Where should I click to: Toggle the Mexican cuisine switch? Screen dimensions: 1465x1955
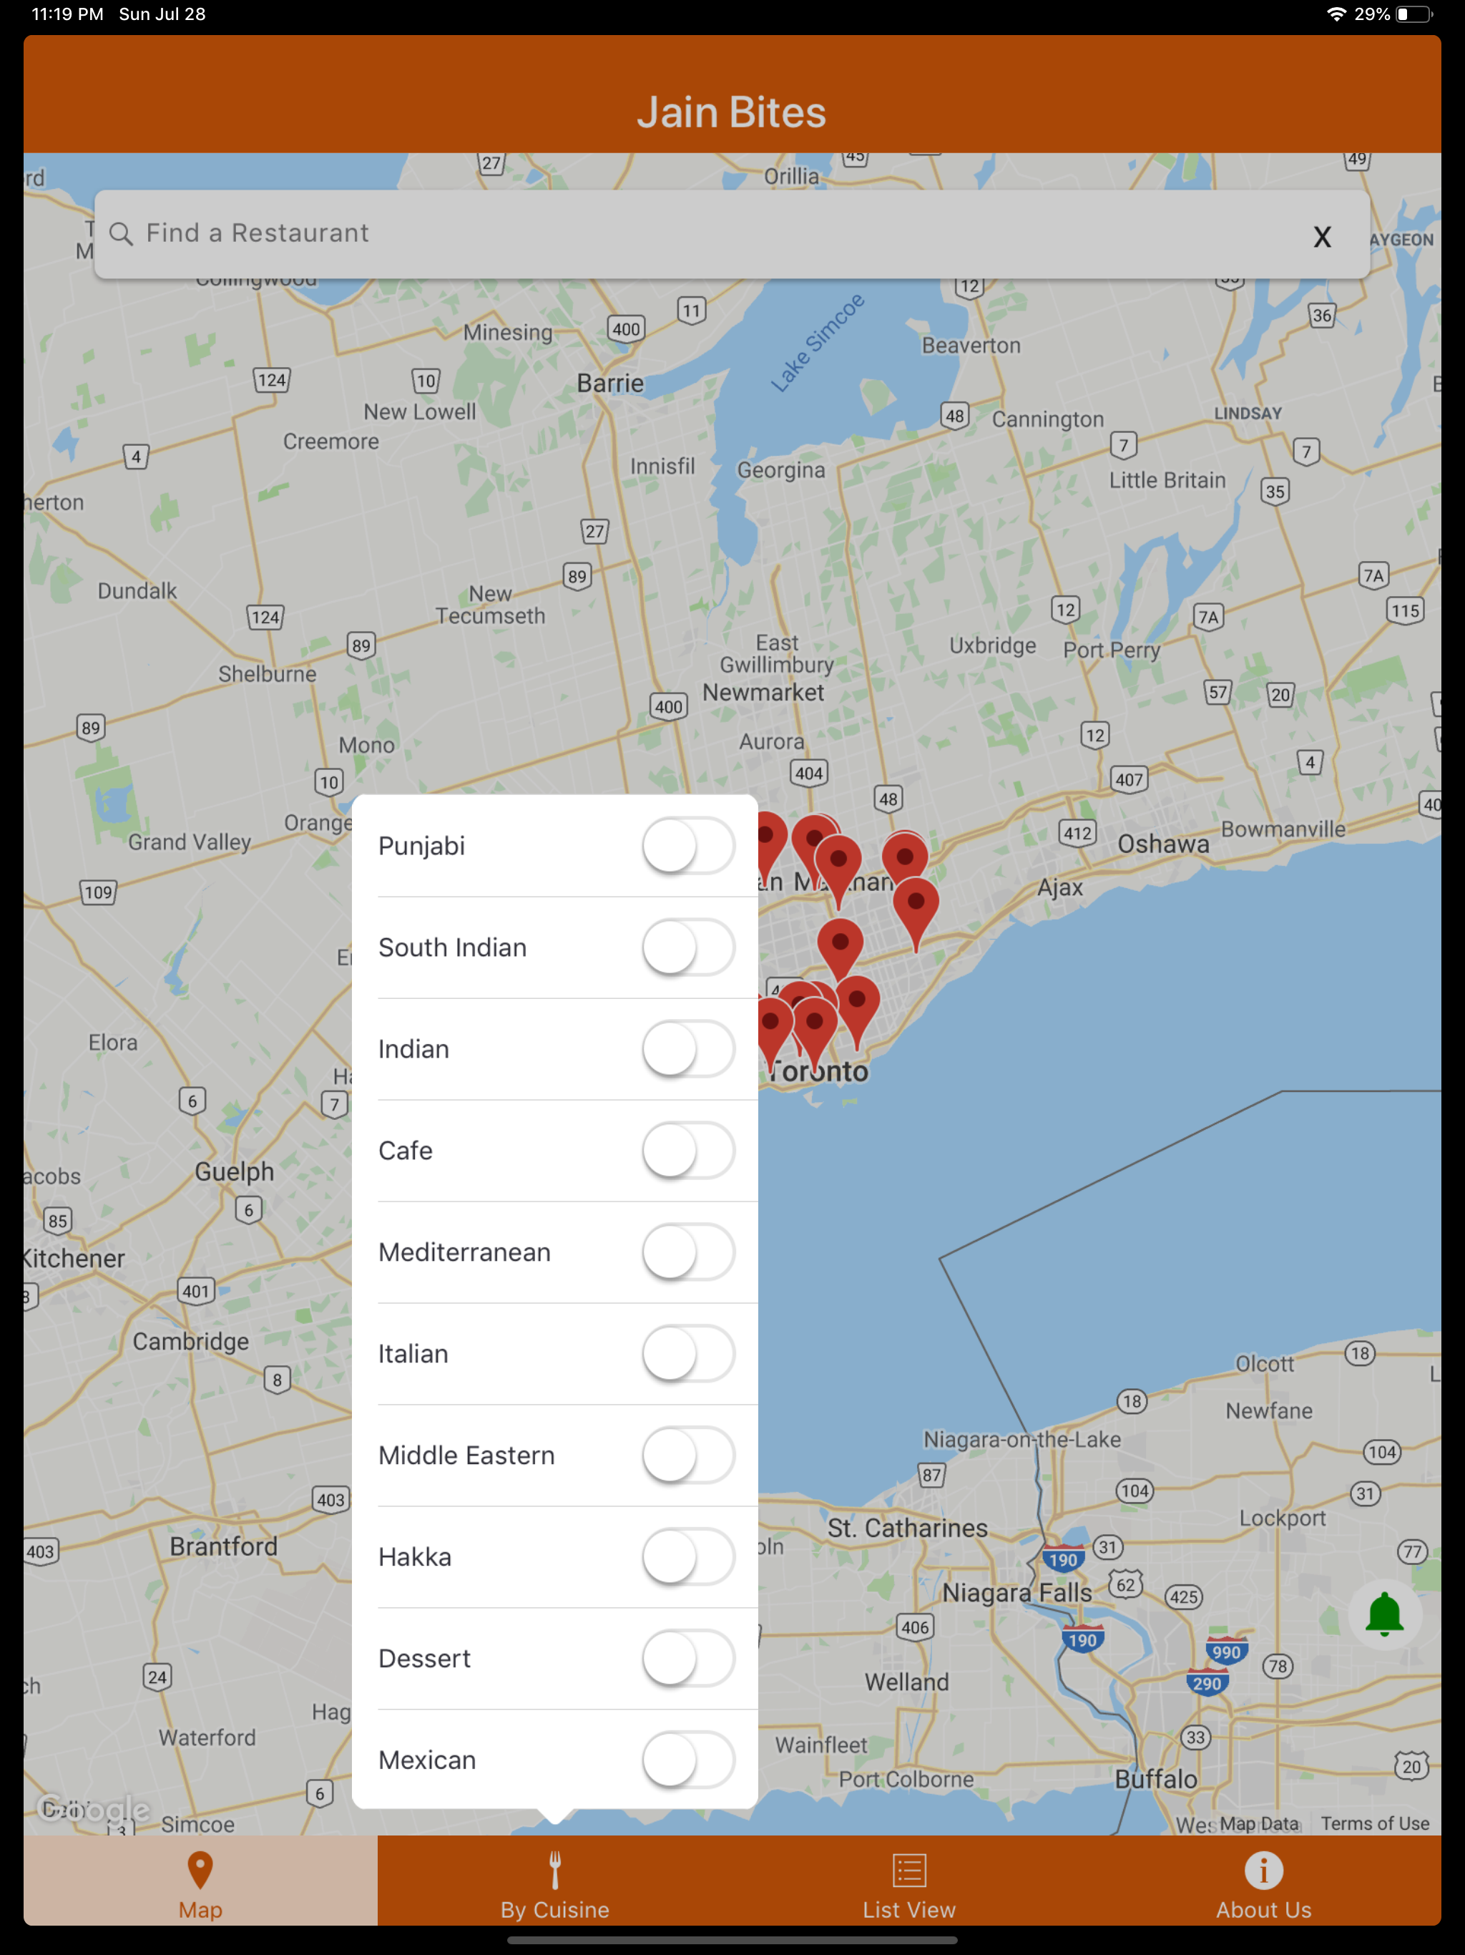pos(688,1760)
